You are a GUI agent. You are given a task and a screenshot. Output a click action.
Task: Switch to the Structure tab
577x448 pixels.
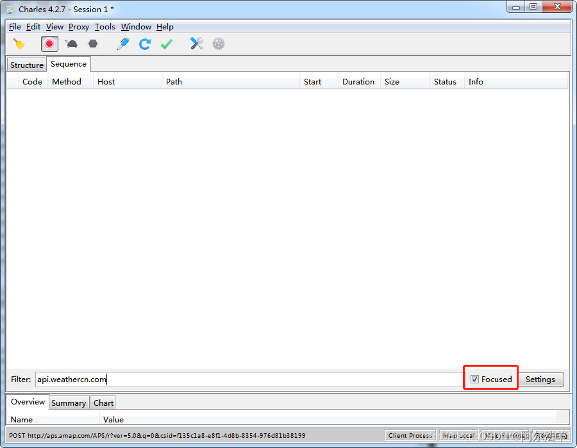[x=26, y=65]
